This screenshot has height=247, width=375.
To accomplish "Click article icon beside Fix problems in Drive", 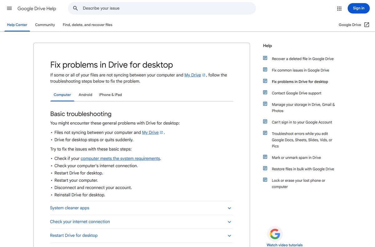I will click(265, 81).
